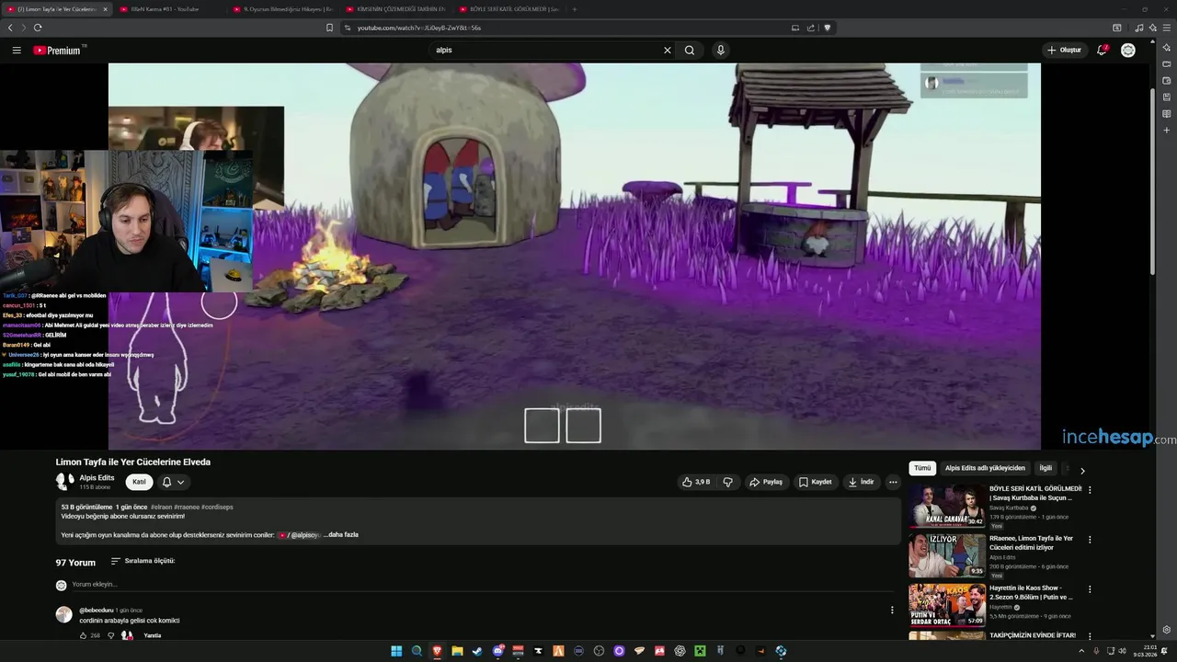1177x662 pixels.
Task: Like the video with 3,9 B
Action: (x=696, y=482)
